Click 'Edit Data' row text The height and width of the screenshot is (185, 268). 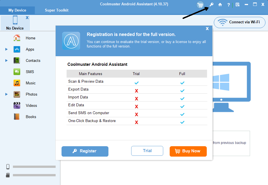pyautogui.click(x=76, y=105)
